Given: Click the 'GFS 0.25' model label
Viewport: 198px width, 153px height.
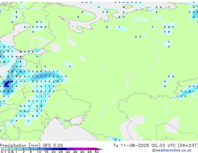Looking at the screenshot, I should click(53, 146).
